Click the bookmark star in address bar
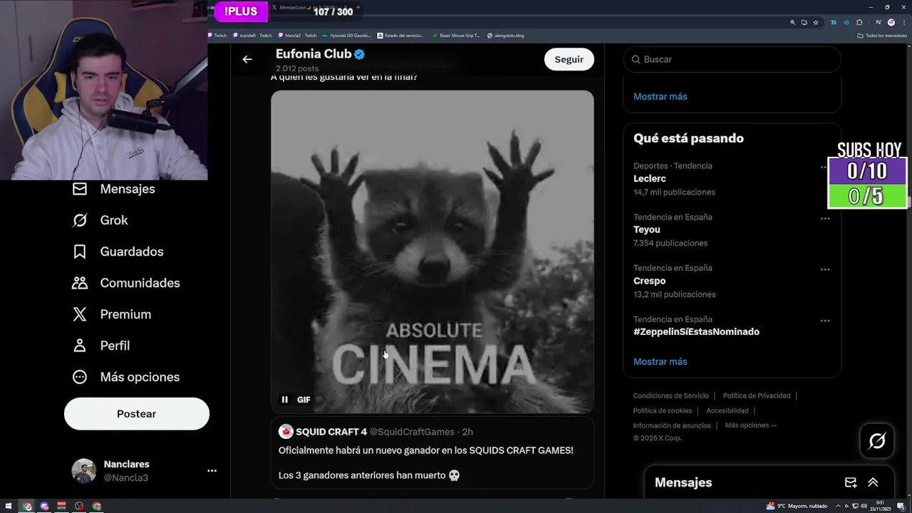Viewport: 912px width, 513px height. 815,22
